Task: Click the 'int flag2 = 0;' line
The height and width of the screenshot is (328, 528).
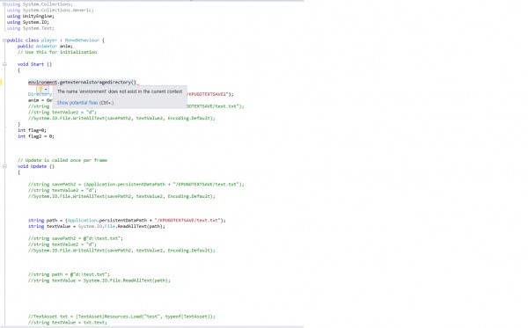Action: (36, 136)
